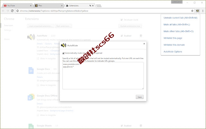Click the AutoMute extension icon in extensions list

pyautogui.click(x=31, y=37)
